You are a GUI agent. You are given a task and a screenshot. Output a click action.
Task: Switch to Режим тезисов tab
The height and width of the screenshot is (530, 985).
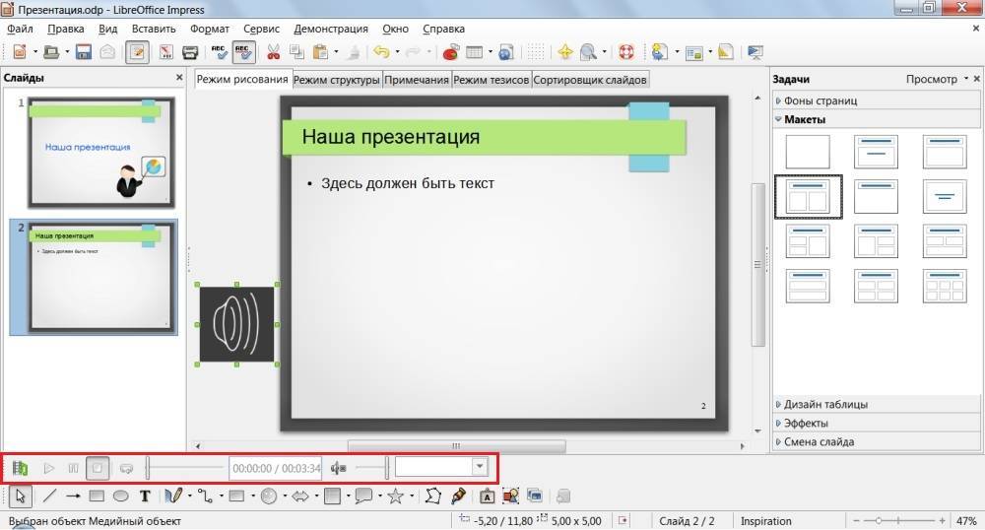pos(492,80)
